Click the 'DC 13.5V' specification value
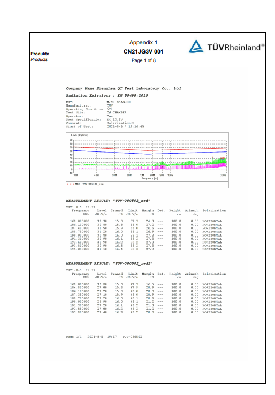The width and height of the screenshot is (275, 395). pyautogui.click(x=114, y=120)
